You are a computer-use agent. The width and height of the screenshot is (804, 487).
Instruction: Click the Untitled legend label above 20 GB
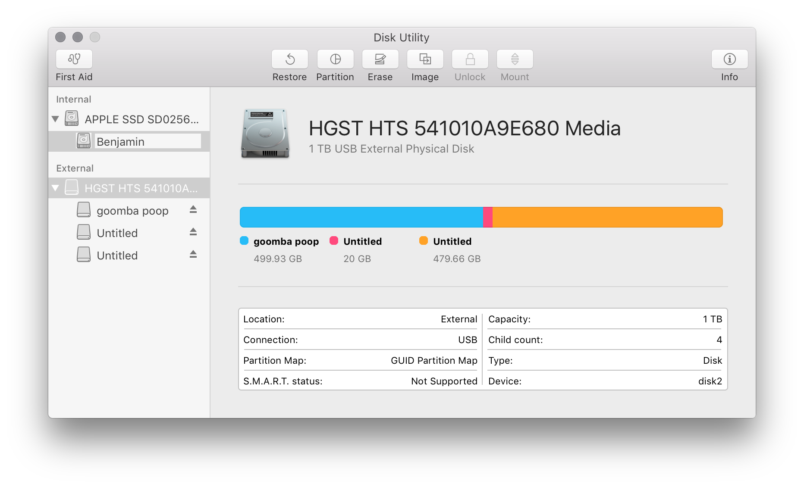(363, 241)
